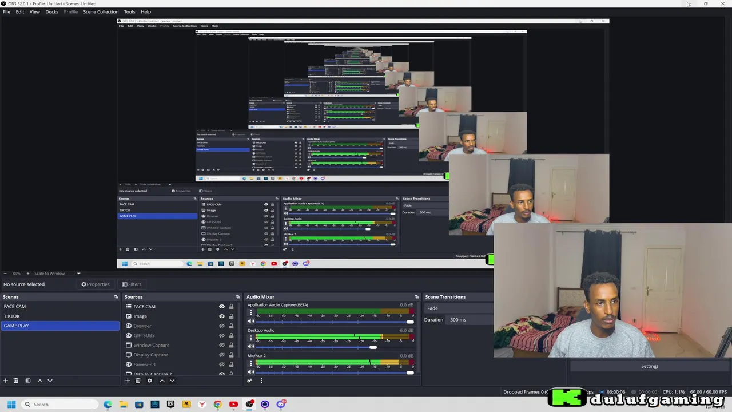
Task: Add a new source with plus icon
Action: [128, 381]
